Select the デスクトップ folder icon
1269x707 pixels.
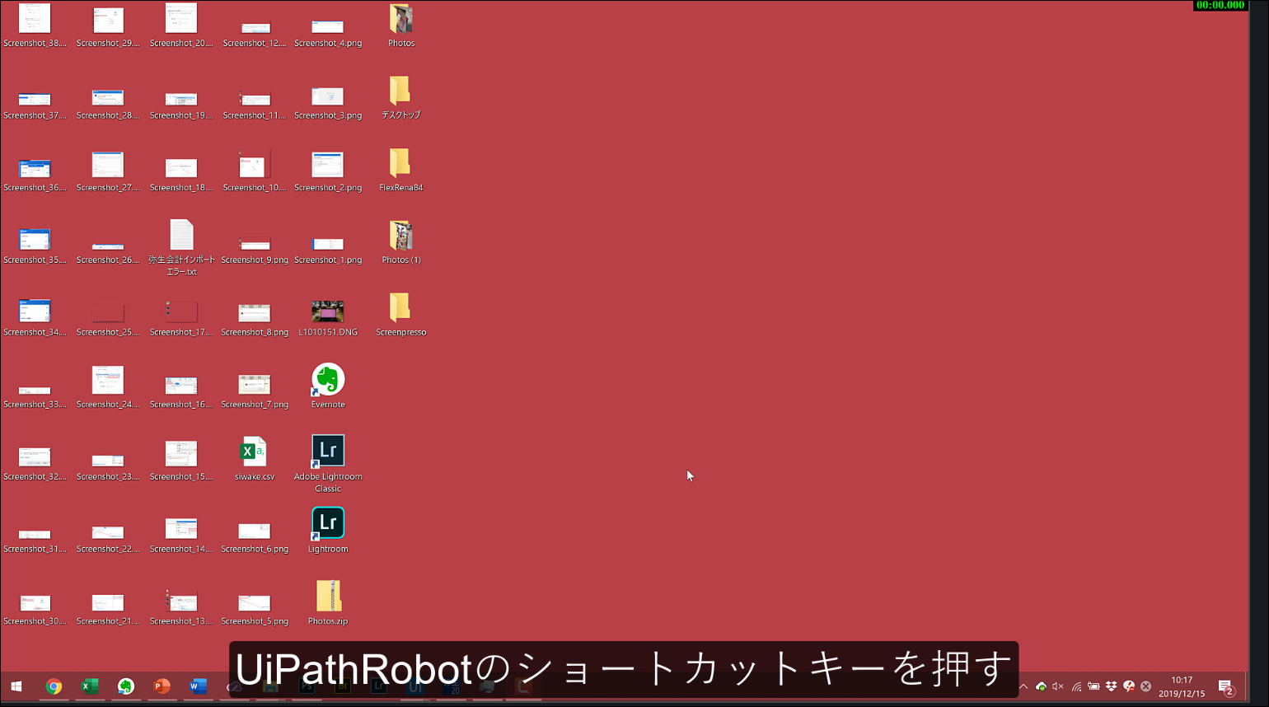click(x=401, y=97)
